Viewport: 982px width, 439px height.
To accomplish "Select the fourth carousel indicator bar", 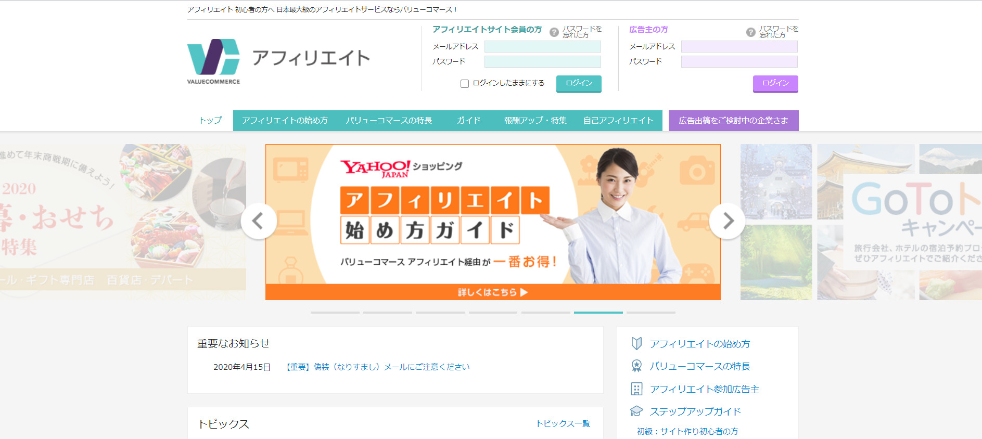I will click(493, 313).
